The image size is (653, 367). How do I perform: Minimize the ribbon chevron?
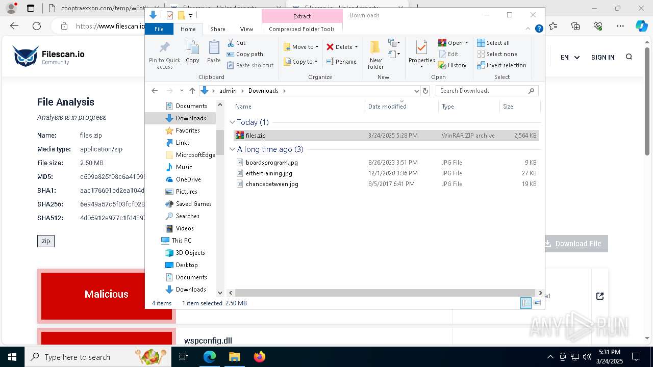[529, 29]
